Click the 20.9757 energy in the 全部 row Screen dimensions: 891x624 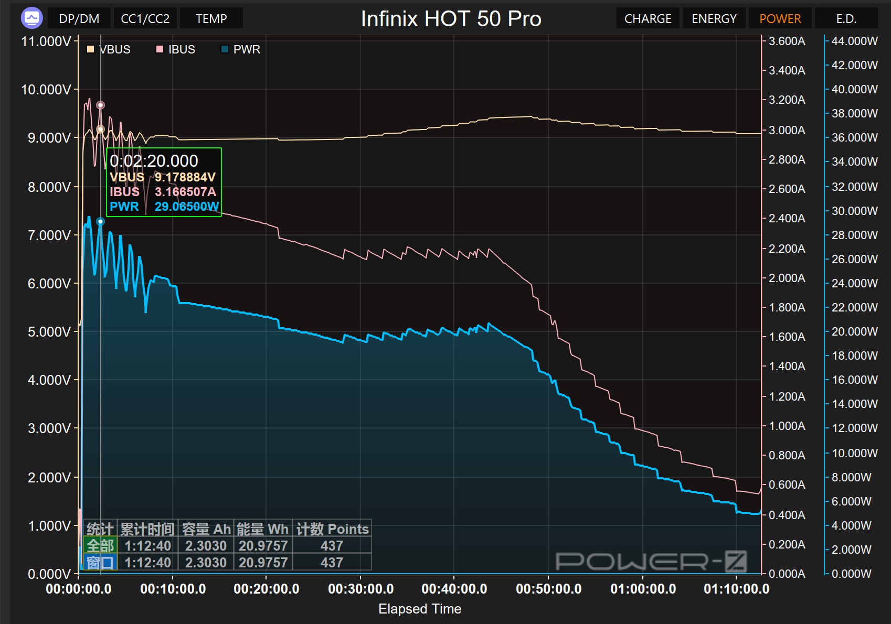tap(263, 546)
